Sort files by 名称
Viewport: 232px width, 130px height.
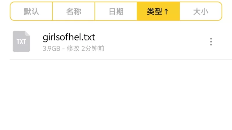74,11
